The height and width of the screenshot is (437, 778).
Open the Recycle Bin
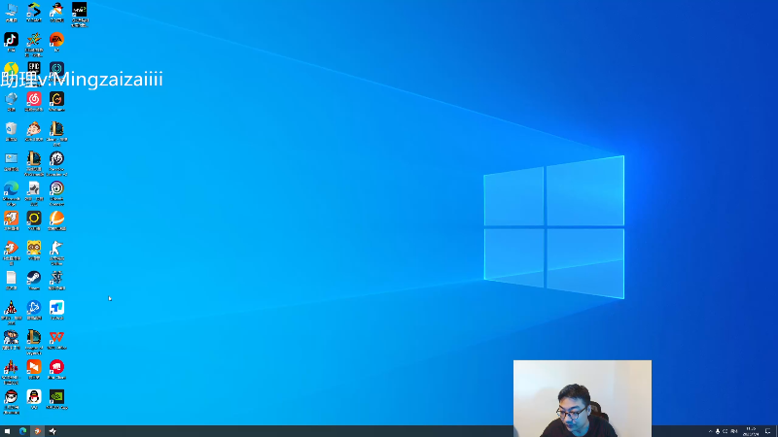pyautogui.click(x=11, y=131)
